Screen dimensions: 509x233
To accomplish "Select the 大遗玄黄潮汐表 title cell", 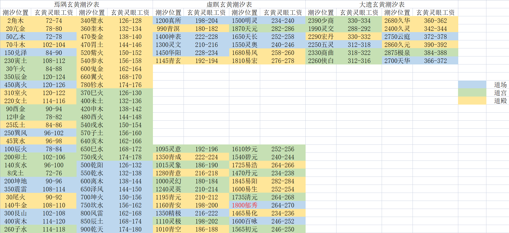I will tap(382, 4).
